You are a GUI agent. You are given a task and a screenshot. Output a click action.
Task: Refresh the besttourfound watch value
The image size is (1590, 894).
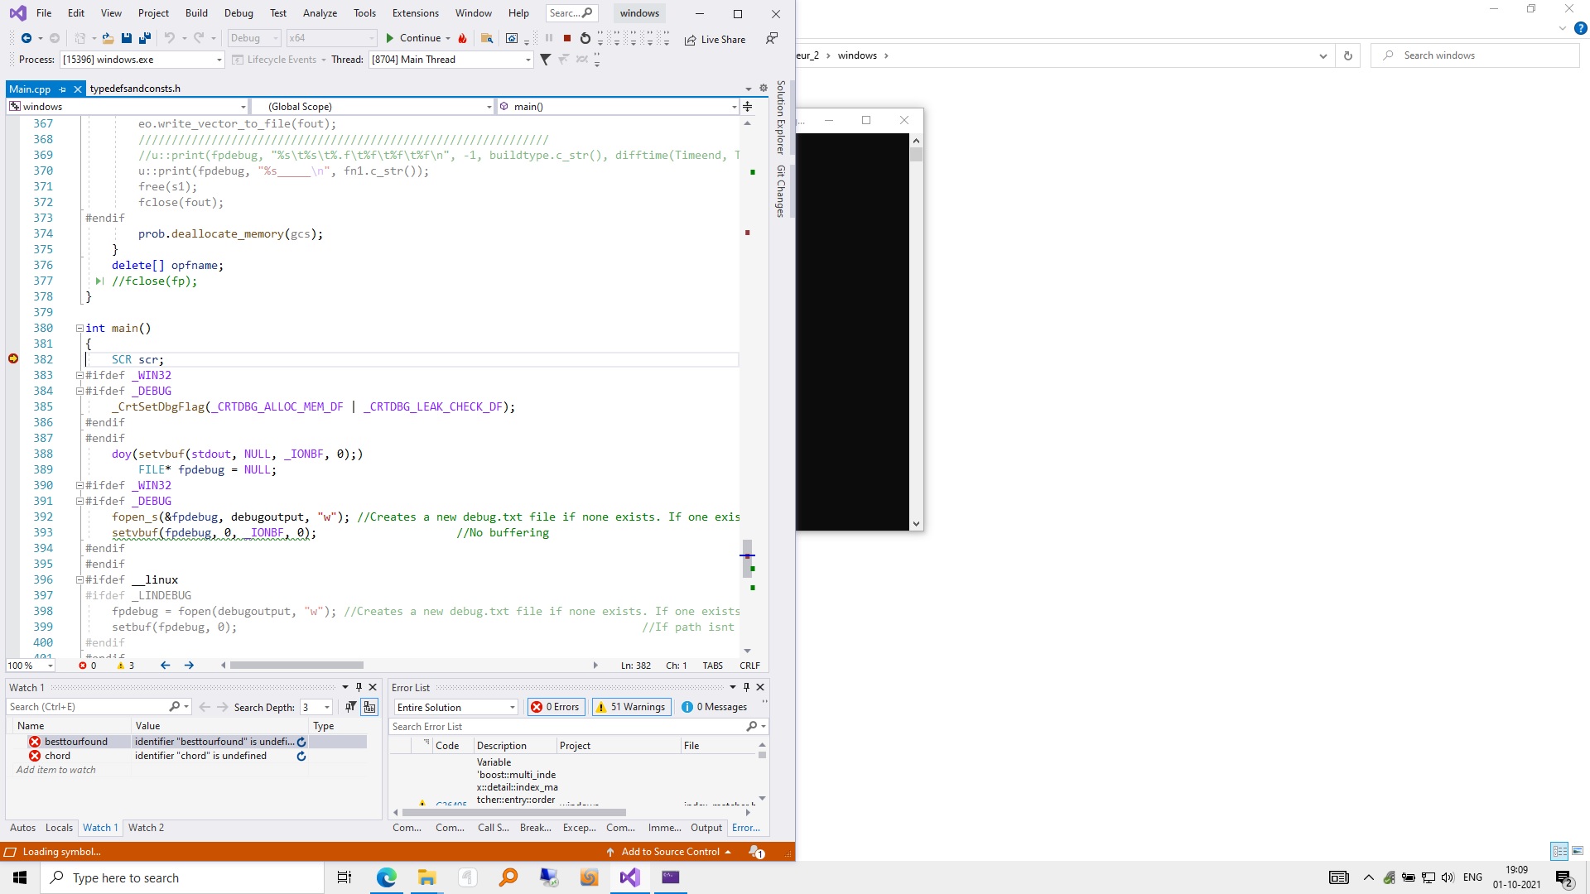[301, 742]
